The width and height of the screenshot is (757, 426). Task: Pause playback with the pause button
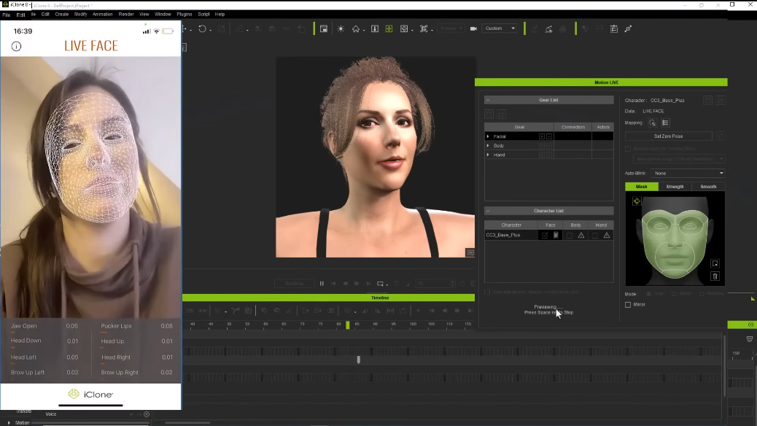click(322, 284)
